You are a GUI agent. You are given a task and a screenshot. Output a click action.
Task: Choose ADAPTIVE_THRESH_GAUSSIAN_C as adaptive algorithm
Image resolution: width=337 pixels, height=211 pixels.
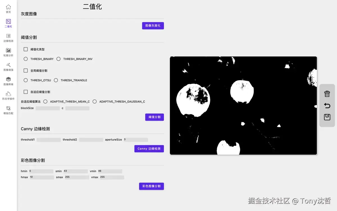click(95, 102)
